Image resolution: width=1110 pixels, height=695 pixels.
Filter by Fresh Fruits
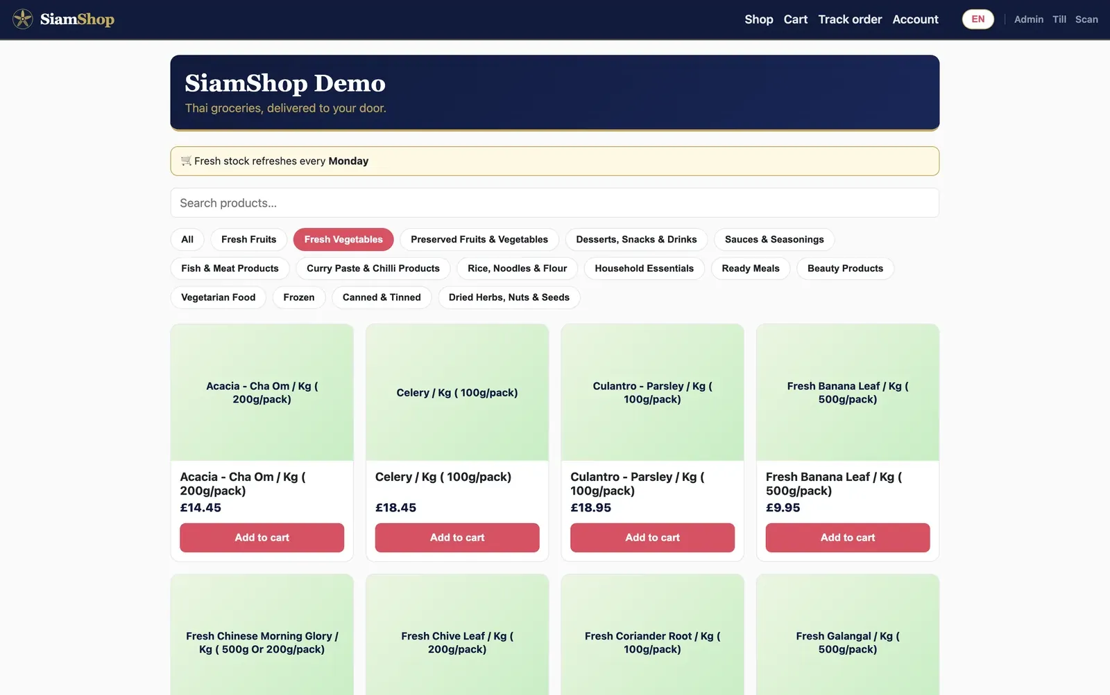(248, 240)
